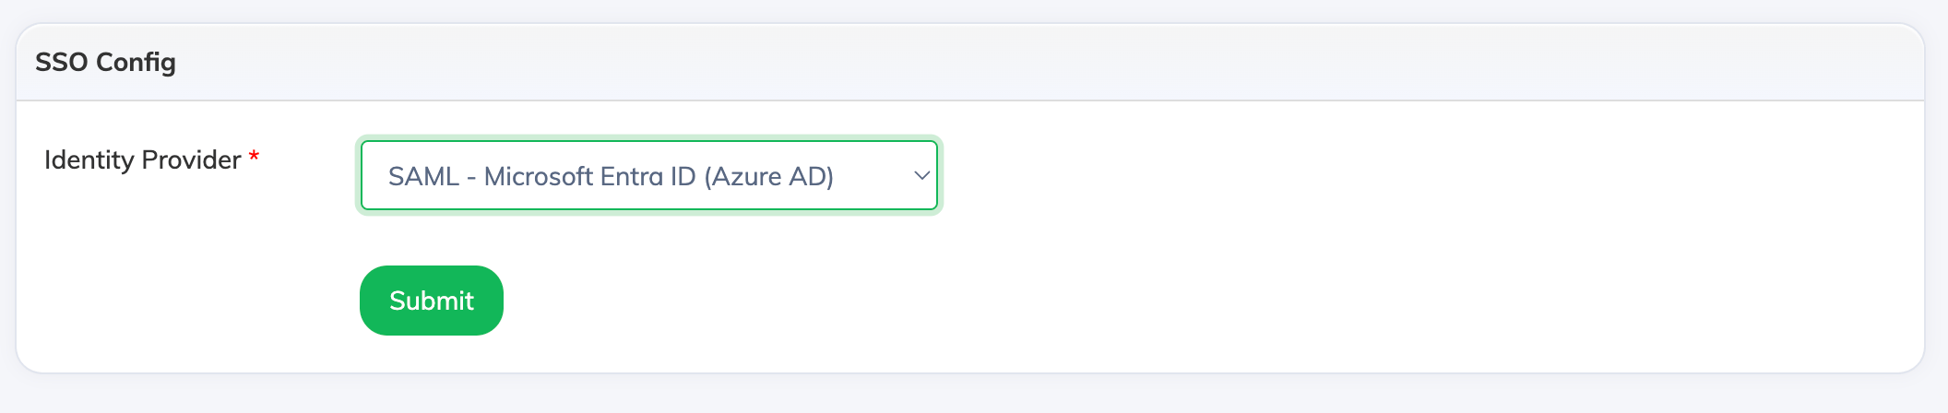
Task: Change the selected SAML identity provider
Action: tap(648, 176)
